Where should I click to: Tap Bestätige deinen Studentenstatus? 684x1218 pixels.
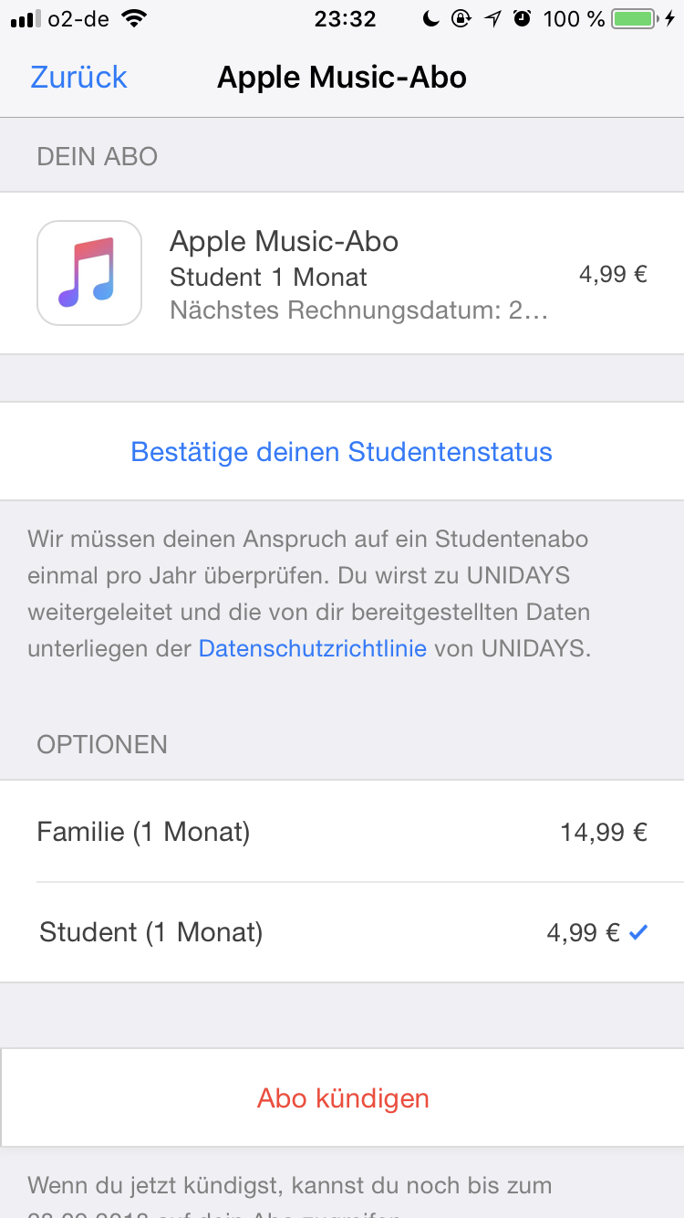pos(342,452)
